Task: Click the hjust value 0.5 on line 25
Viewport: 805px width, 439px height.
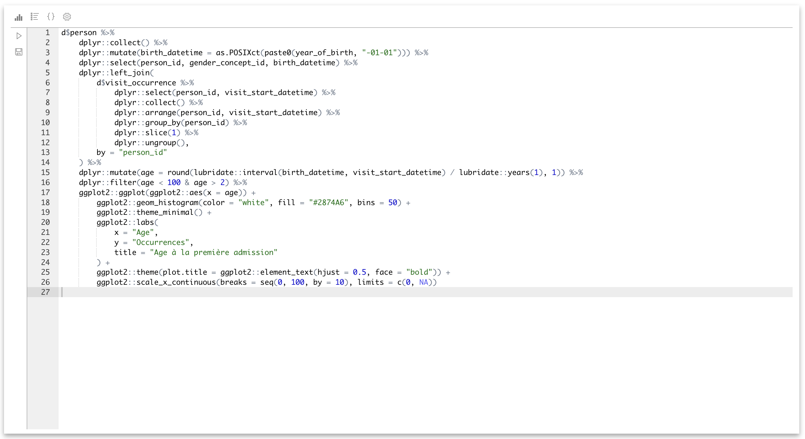Action: pos(359,272)
